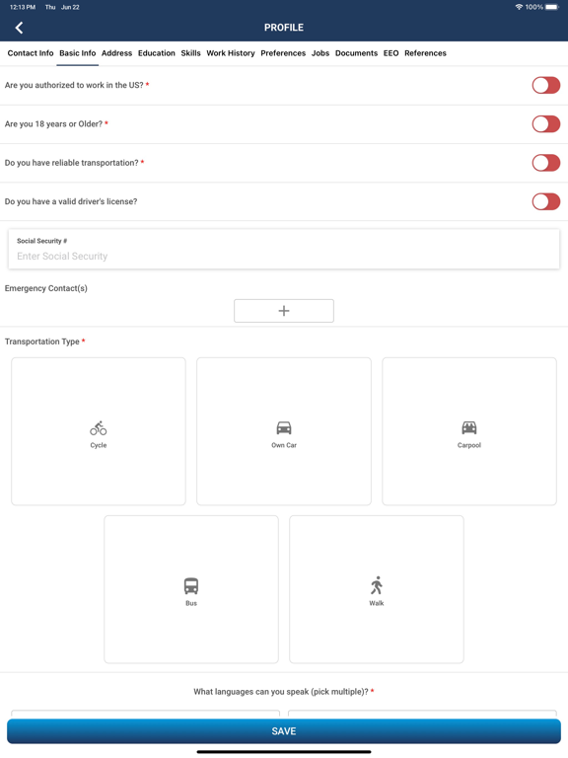
Task: Switch to the Preferences tab
Action: 283,53
